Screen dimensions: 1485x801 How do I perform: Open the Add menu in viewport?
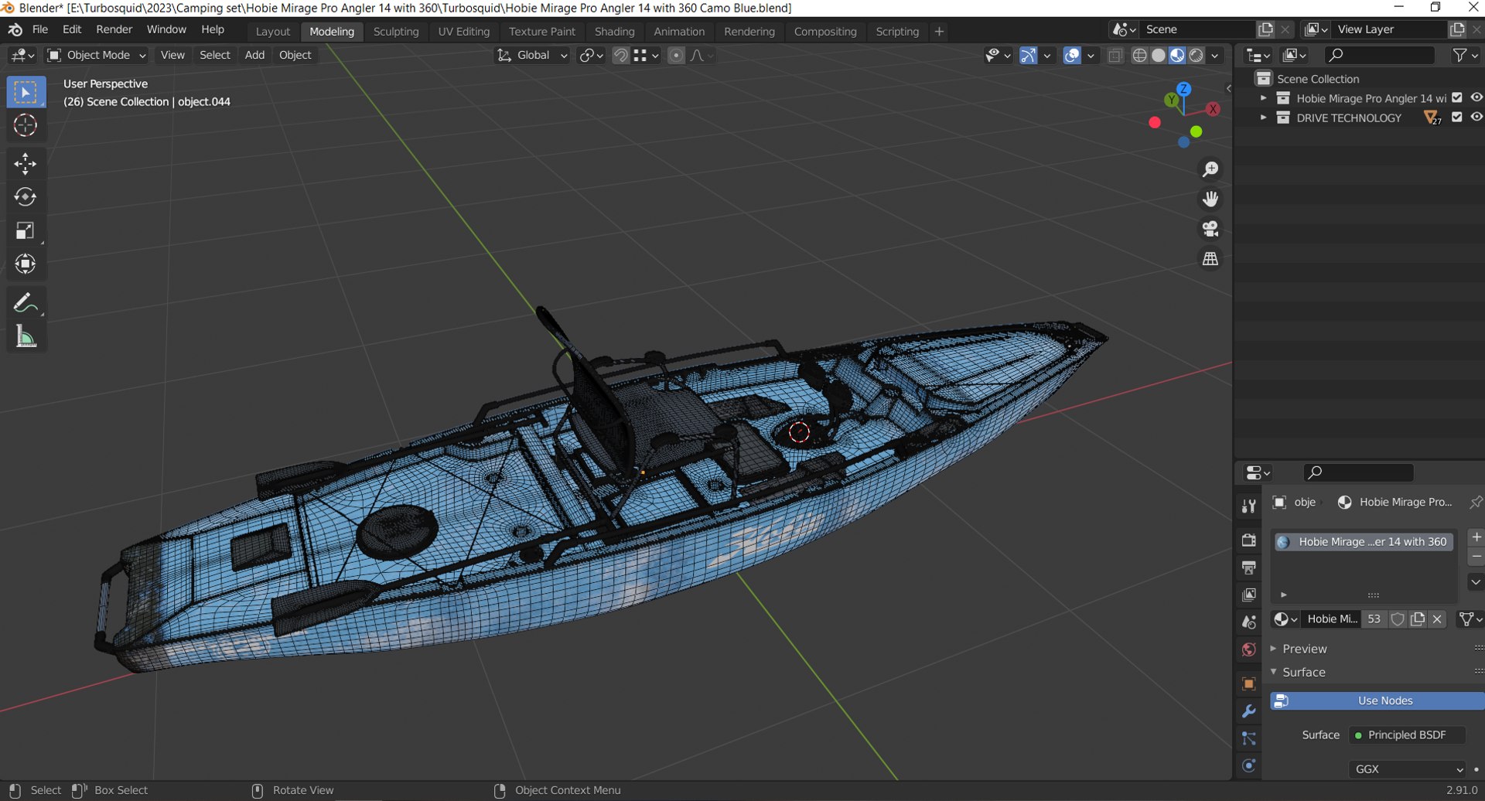pos(254,56)
